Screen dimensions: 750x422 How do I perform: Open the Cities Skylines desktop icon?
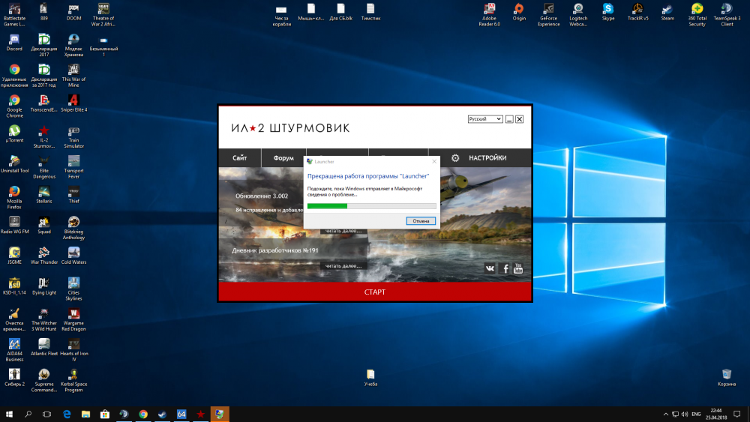(x=73, y=283)
